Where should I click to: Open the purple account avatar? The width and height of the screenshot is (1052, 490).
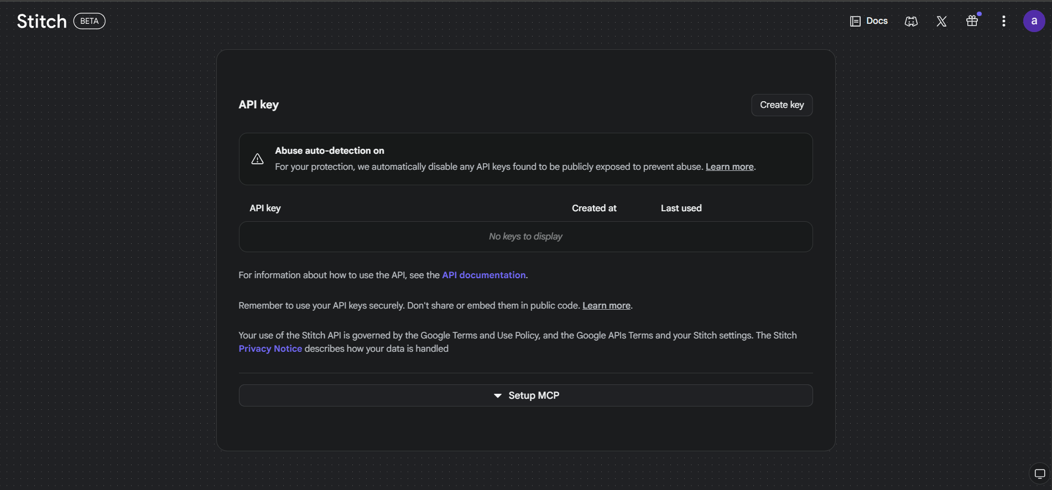tap(1034, 21)
